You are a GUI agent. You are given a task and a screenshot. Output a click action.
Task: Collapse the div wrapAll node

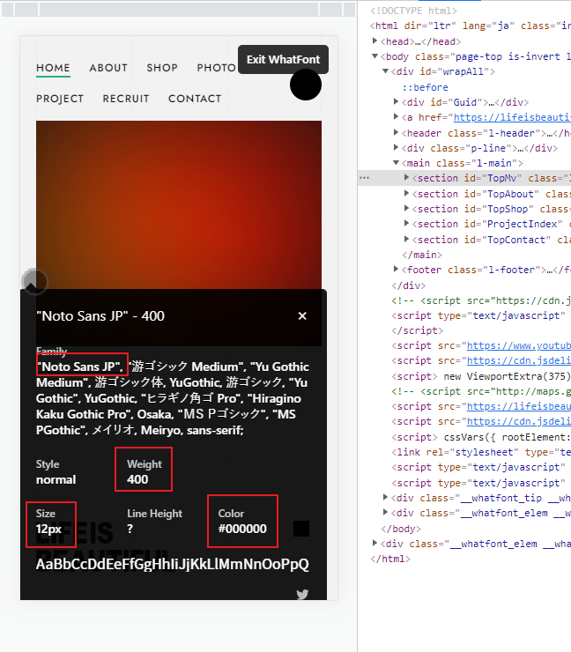tap(385, 71)
